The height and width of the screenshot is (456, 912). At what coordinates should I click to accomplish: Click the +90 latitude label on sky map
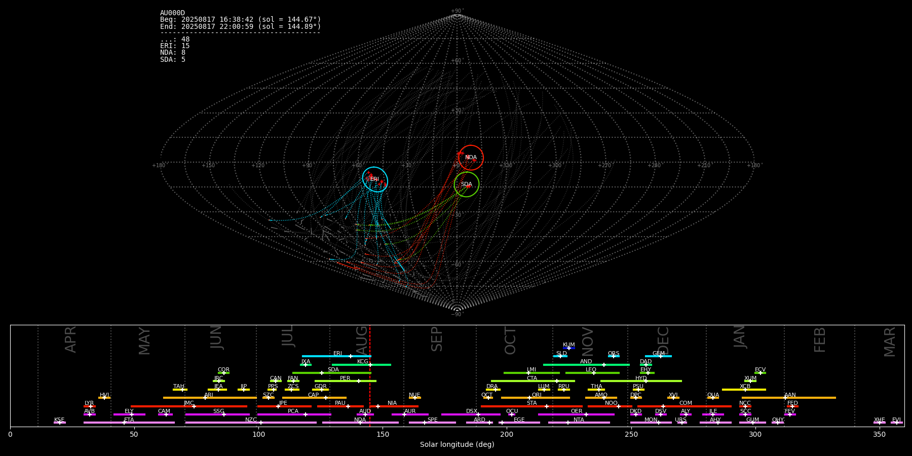point(457,11)
